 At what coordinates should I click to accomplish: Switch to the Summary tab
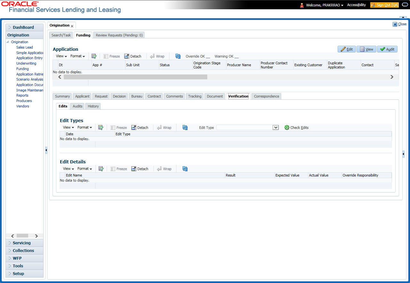[62, 96]
